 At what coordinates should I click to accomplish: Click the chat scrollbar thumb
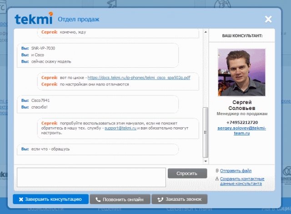(x=206, y=132)
